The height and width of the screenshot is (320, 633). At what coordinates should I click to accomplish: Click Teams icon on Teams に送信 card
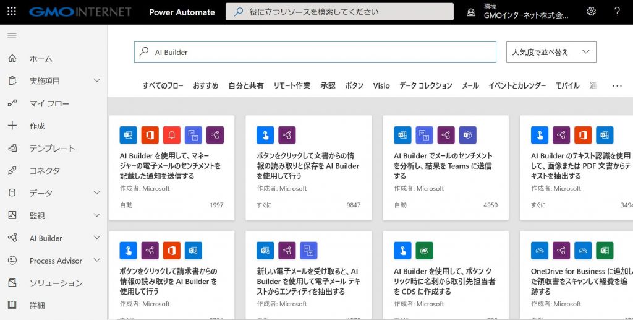467,135
